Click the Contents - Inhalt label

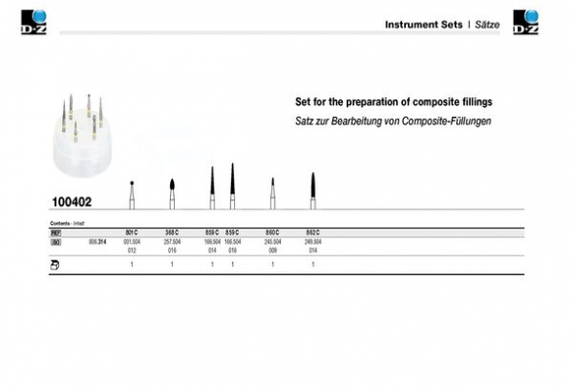coord(67,224)
